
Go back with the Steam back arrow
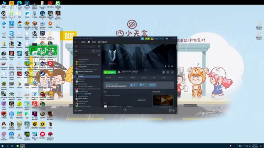coord(75,42)
